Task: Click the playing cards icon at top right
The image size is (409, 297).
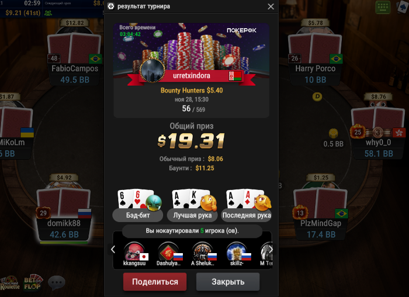Action: (403, 7)
